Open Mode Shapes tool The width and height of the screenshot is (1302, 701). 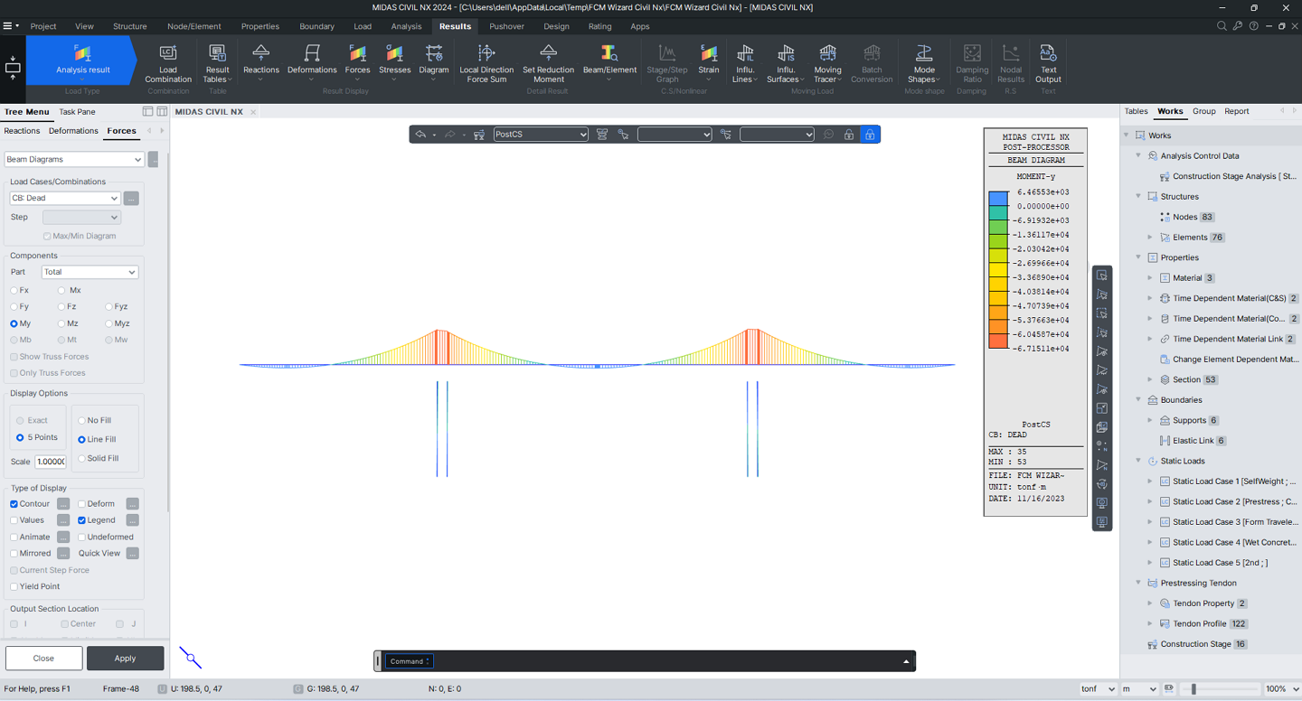[x=923, y=63]
